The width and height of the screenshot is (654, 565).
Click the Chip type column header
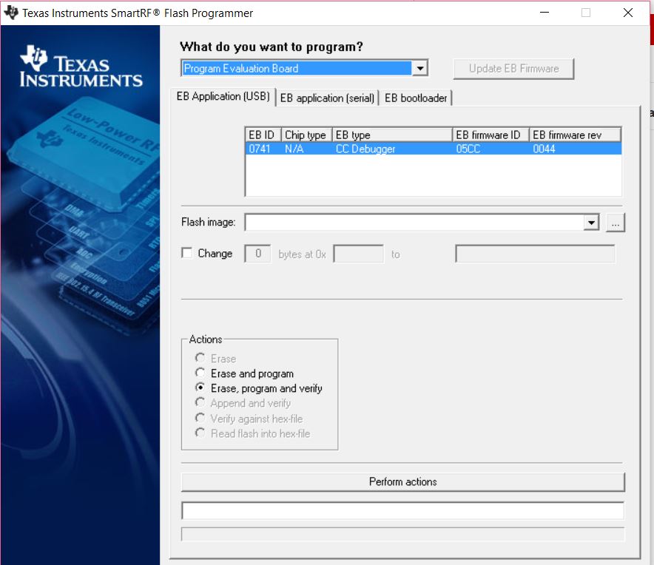pos(306,135)
